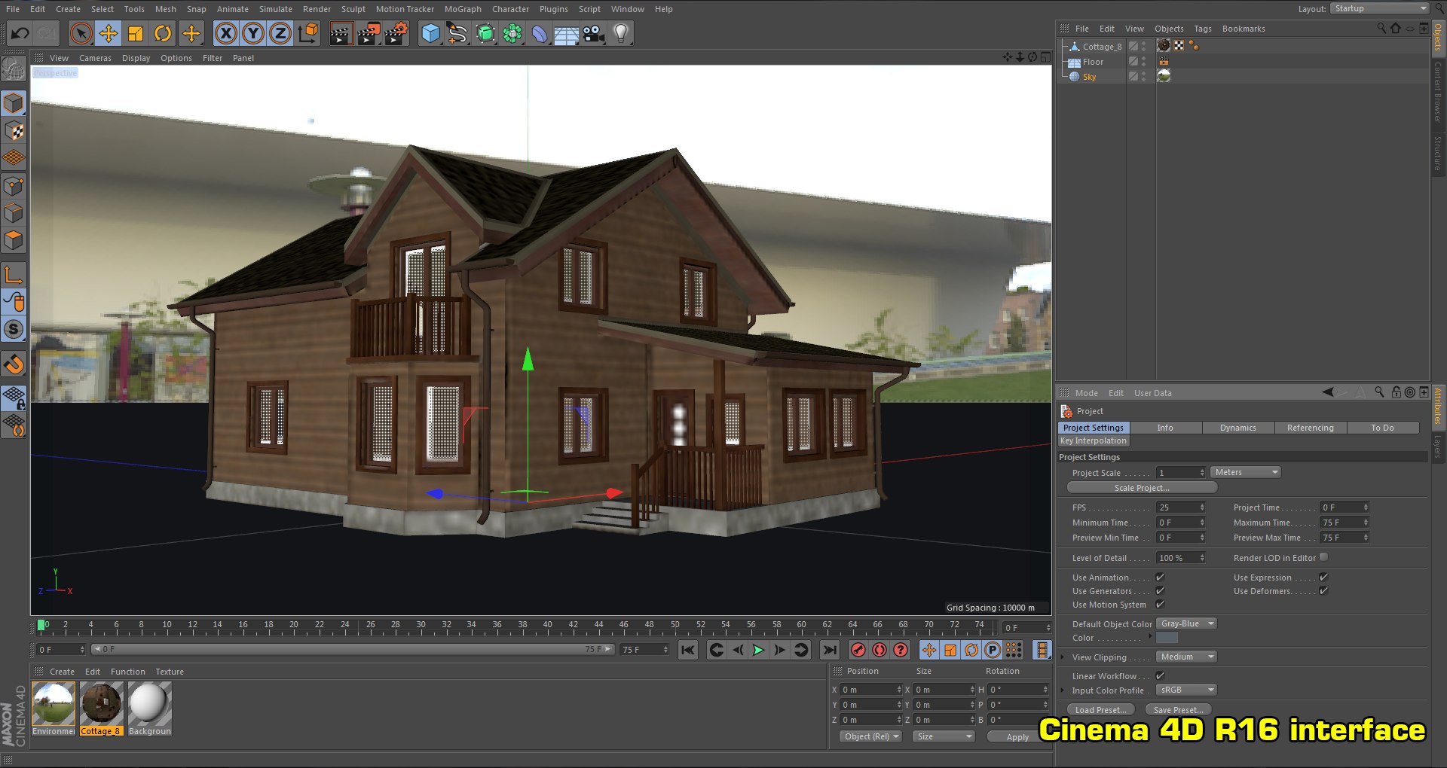
Task: Toggle Y axis lock
Action: point(253,33)
